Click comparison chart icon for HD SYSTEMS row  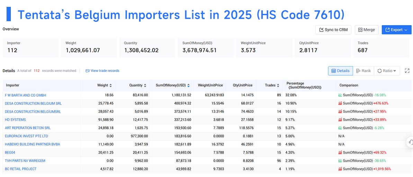click(340, 120)
